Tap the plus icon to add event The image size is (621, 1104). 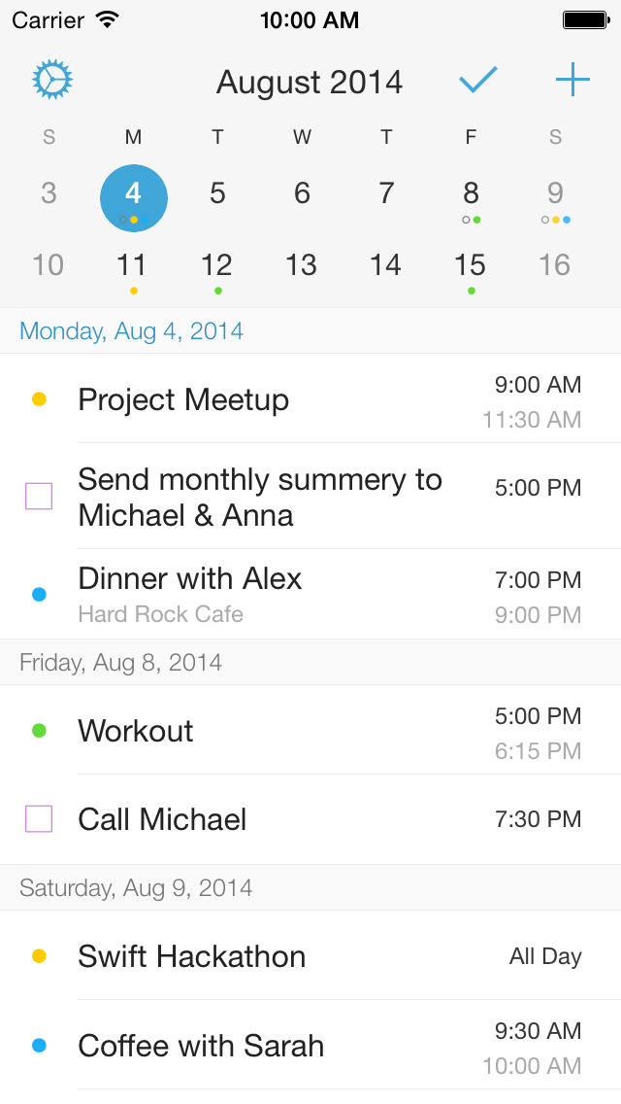(x=572, y=81)
